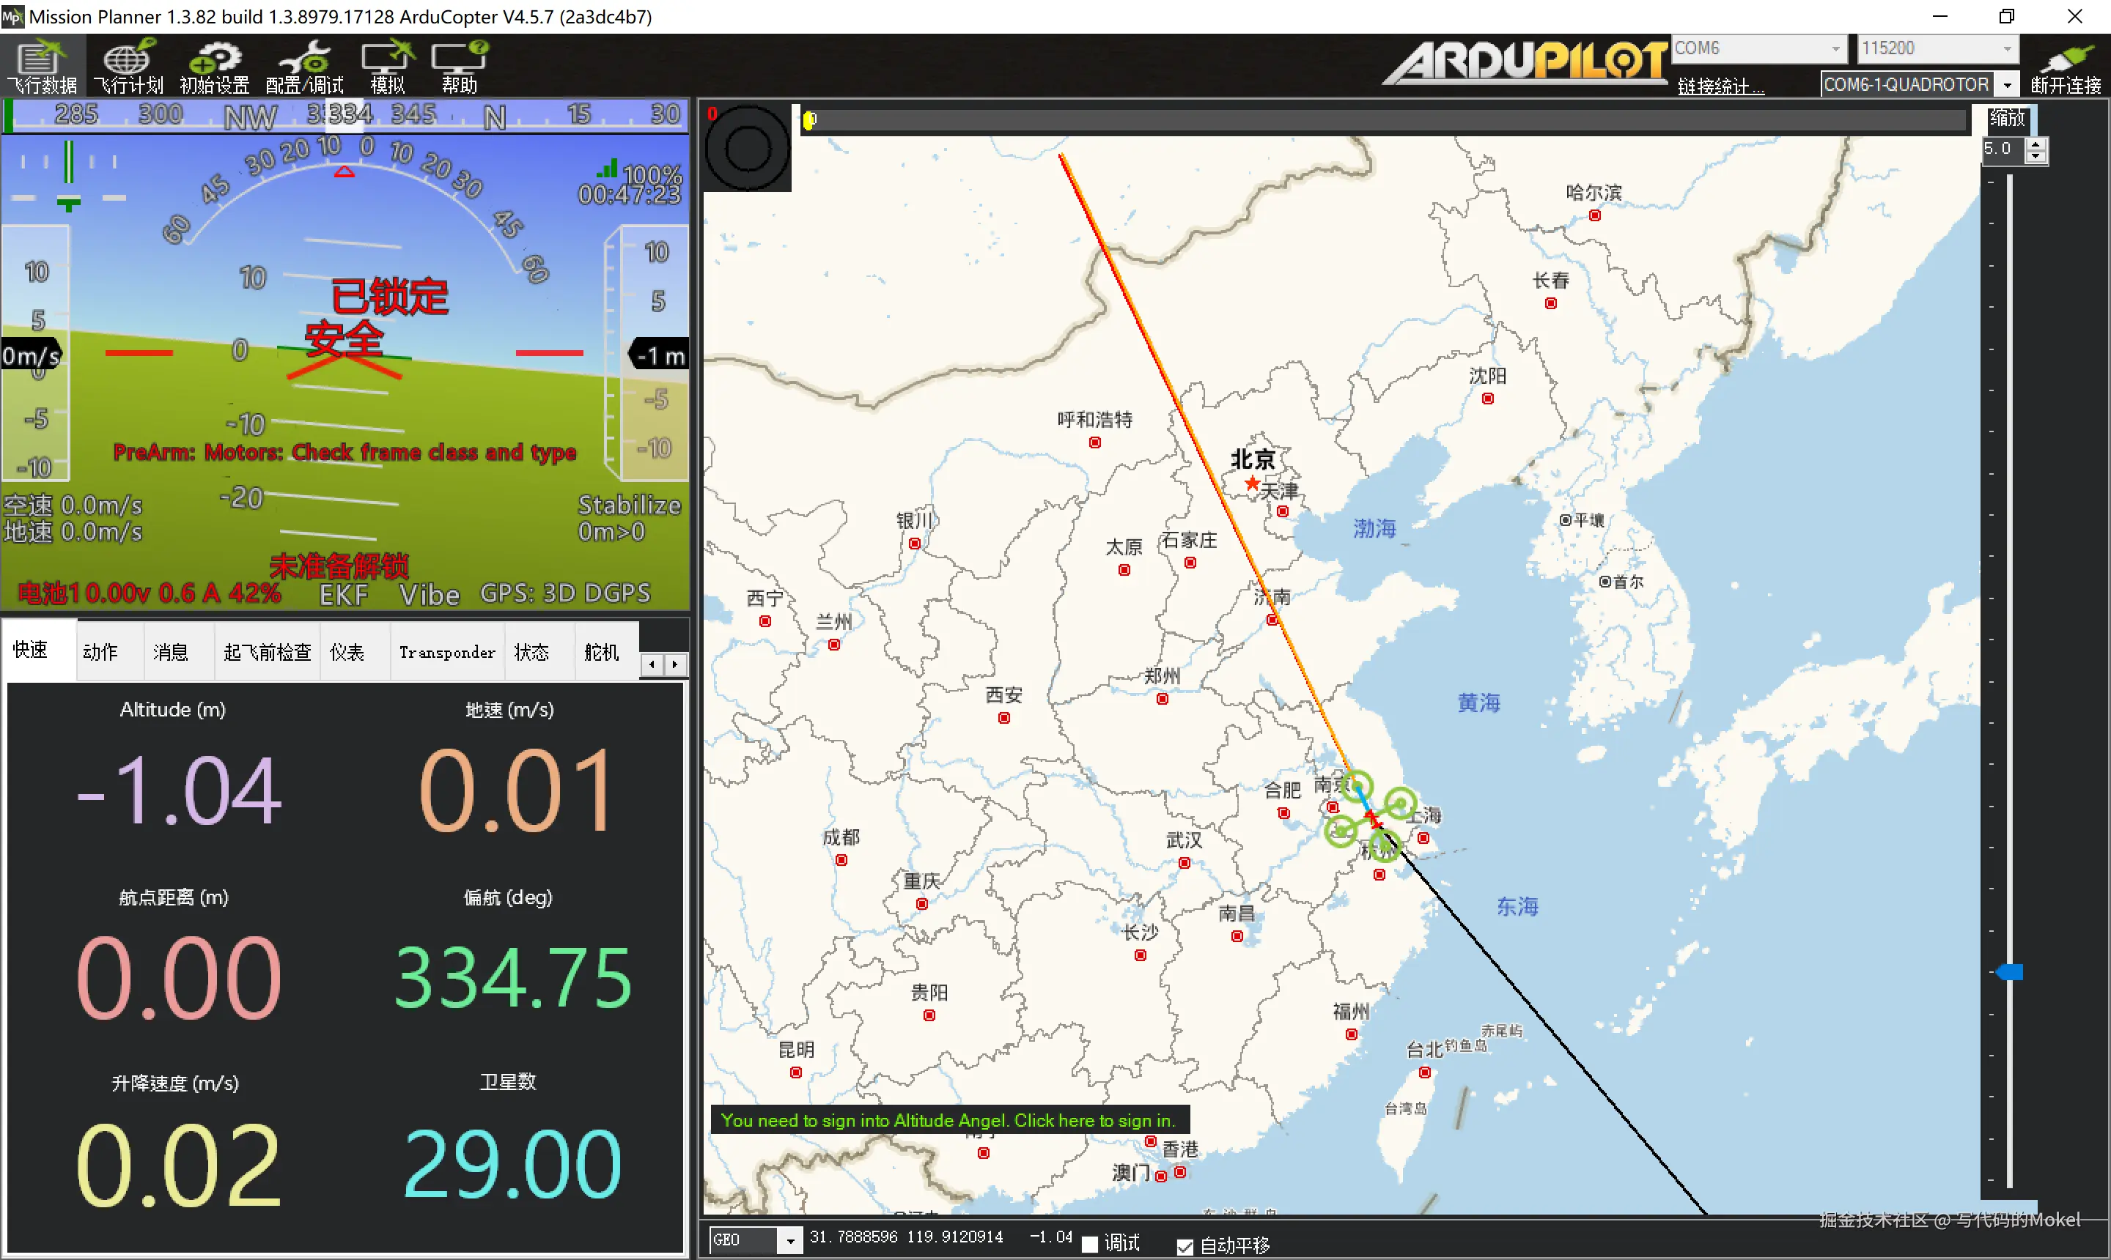
Task: Click the map zoom slider handle
Action: click(2010, 972)
